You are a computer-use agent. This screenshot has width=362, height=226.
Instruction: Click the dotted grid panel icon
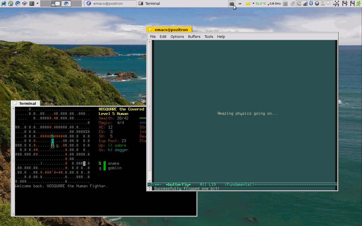336,4
